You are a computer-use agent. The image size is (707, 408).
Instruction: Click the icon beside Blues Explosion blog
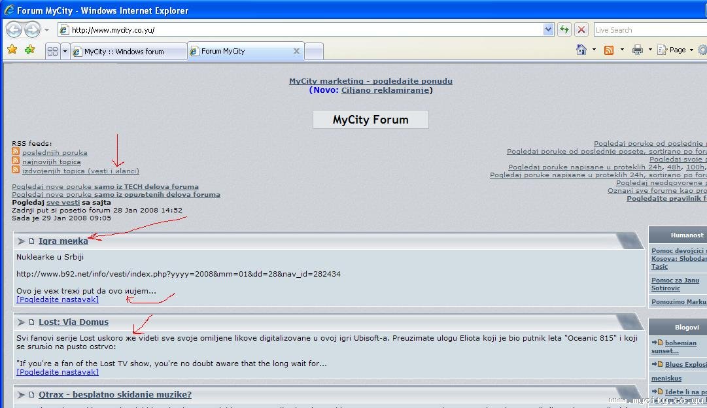pos(657,364)
